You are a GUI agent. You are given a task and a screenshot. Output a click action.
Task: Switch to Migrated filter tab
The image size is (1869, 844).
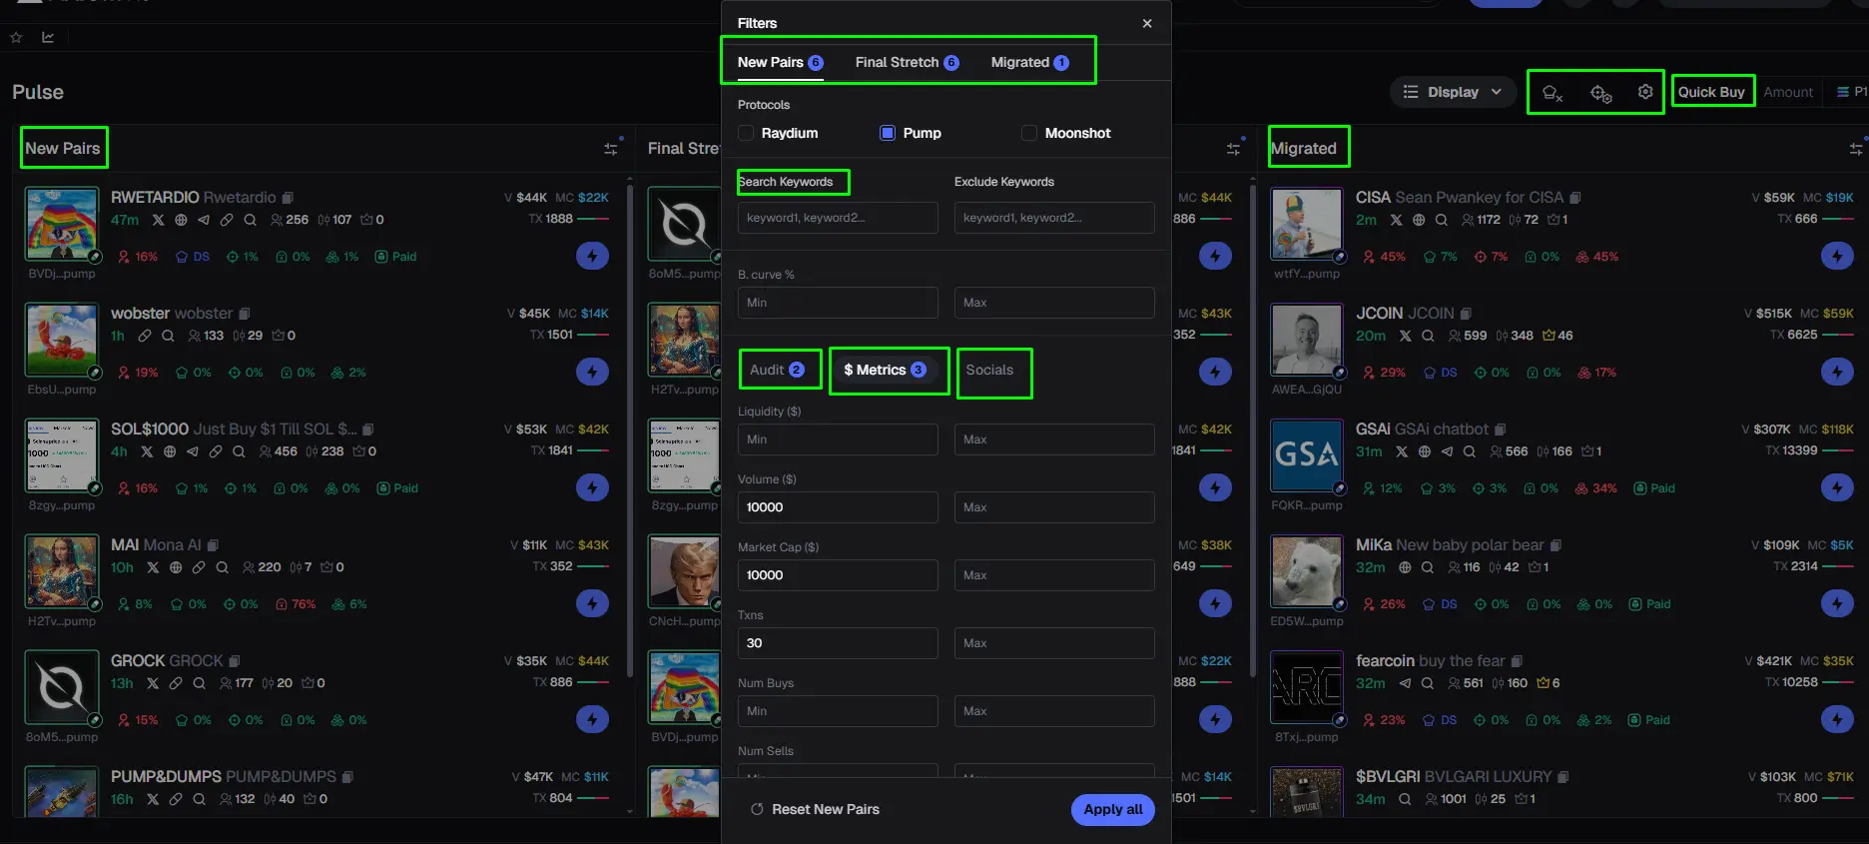[x=1030, y=62]
